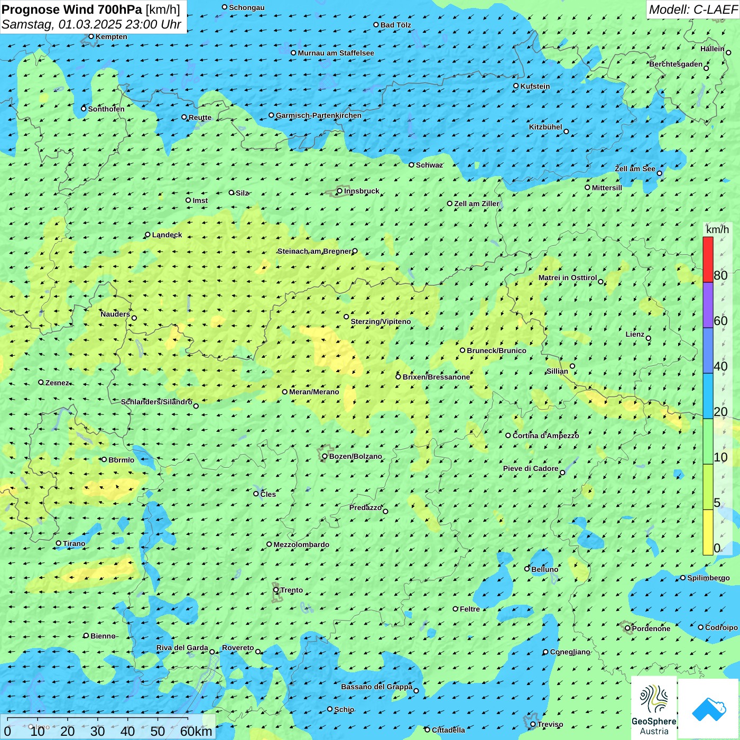The height and width of the screenshot is (740, 740).
Task: Click the Belluno label
Action: click(544, 569)
